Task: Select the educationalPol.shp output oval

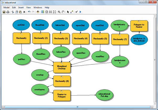Action: 102,95
